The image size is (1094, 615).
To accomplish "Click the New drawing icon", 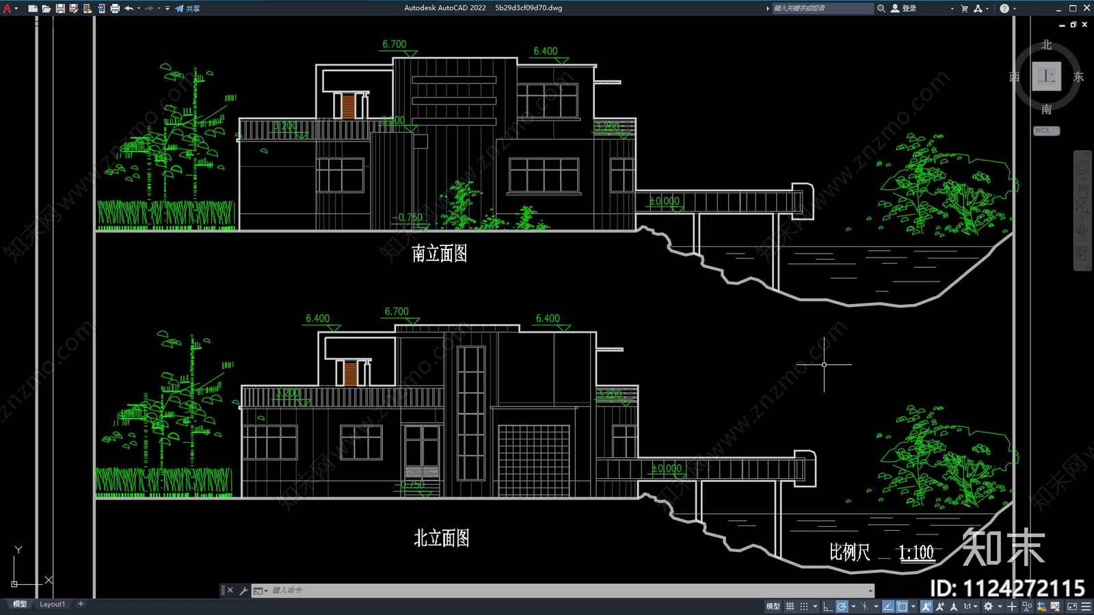I will [x=32, y=8].
